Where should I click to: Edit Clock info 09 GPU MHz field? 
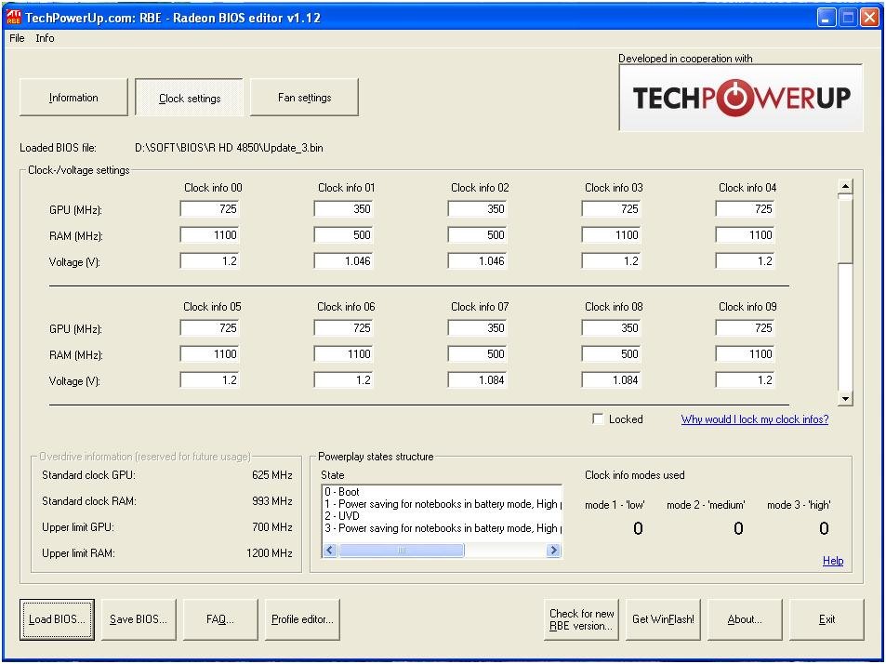(x=746, y=327)
